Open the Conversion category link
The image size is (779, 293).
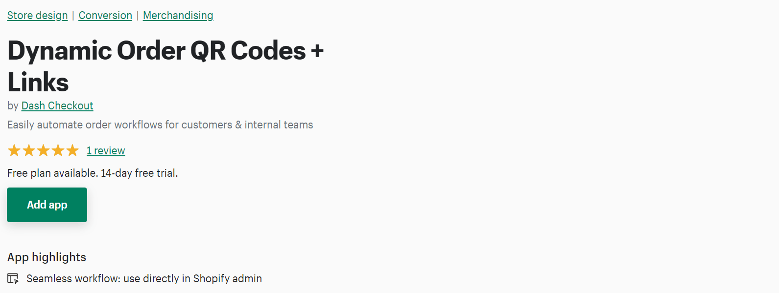(105, 16)
